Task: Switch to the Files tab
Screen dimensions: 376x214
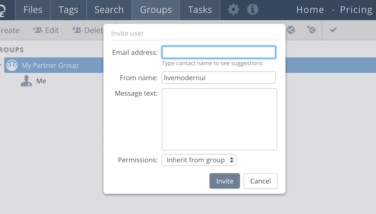Action: 33,10
